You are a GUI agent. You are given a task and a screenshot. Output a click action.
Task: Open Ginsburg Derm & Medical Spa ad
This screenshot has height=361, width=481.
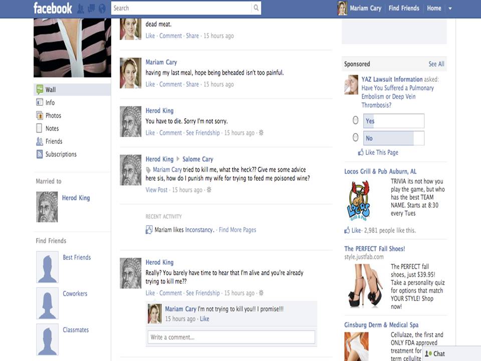pos(381,325)
